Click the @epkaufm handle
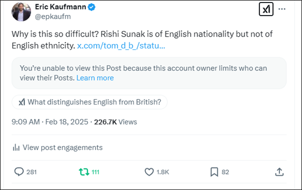The width and height of the screenshot is (302, 190). [x=53, y=16]
